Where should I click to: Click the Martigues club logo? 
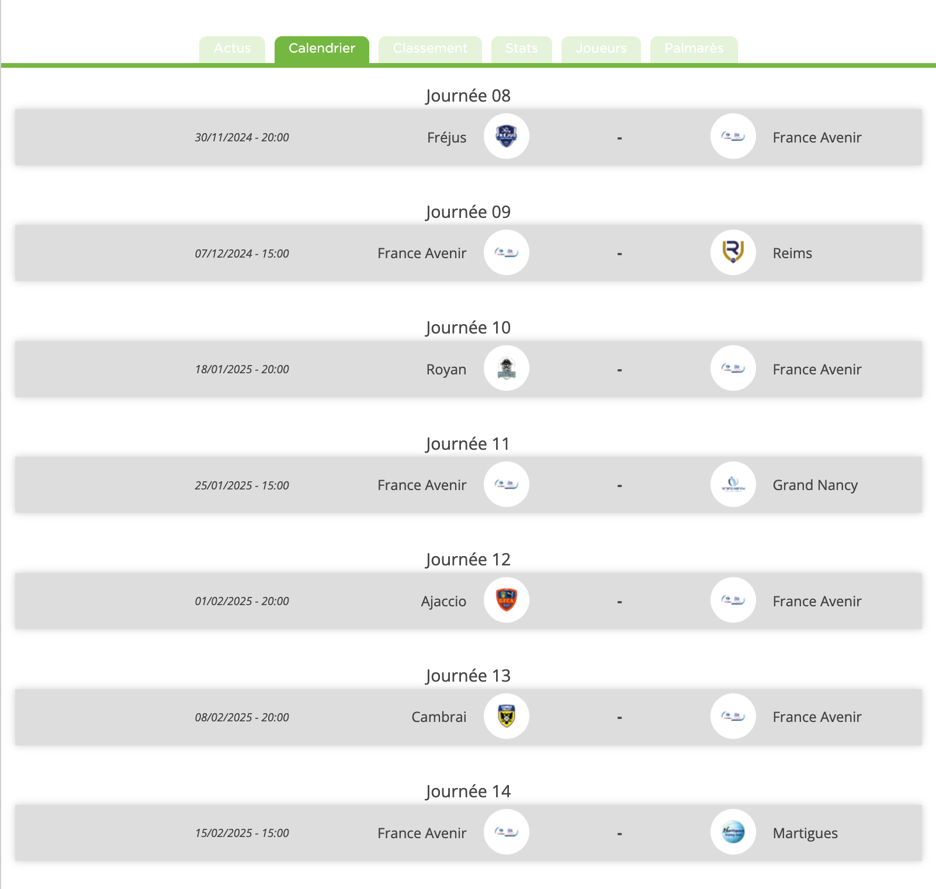733,832
